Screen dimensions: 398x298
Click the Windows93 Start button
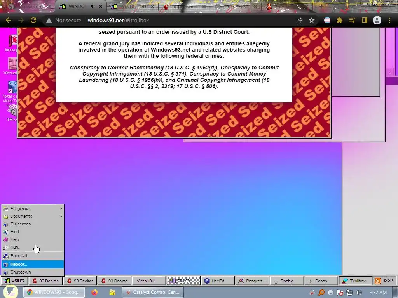pos(14,281)
